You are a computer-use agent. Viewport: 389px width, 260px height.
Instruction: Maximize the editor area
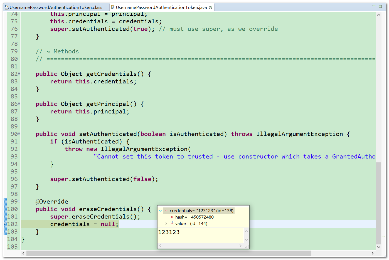tap(380, 6)
